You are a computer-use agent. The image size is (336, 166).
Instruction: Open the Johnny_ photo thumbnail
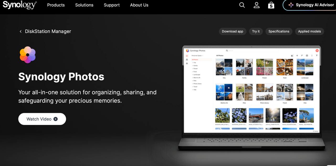tap(273, 115)
